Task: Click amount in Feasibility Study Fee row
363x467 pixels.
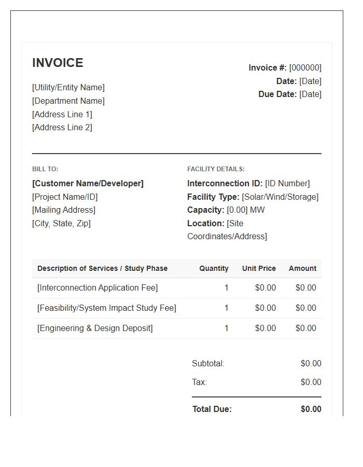Action: pyautogui.click(x=306, y=308)
